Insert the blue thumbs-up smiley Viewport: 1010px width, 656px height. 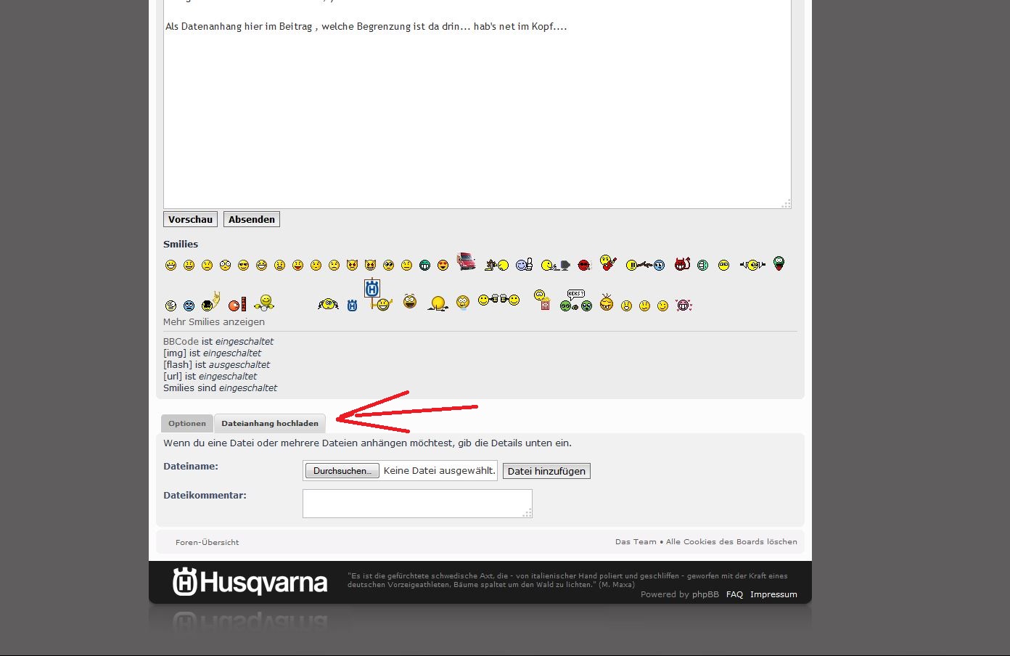point(525,265)
